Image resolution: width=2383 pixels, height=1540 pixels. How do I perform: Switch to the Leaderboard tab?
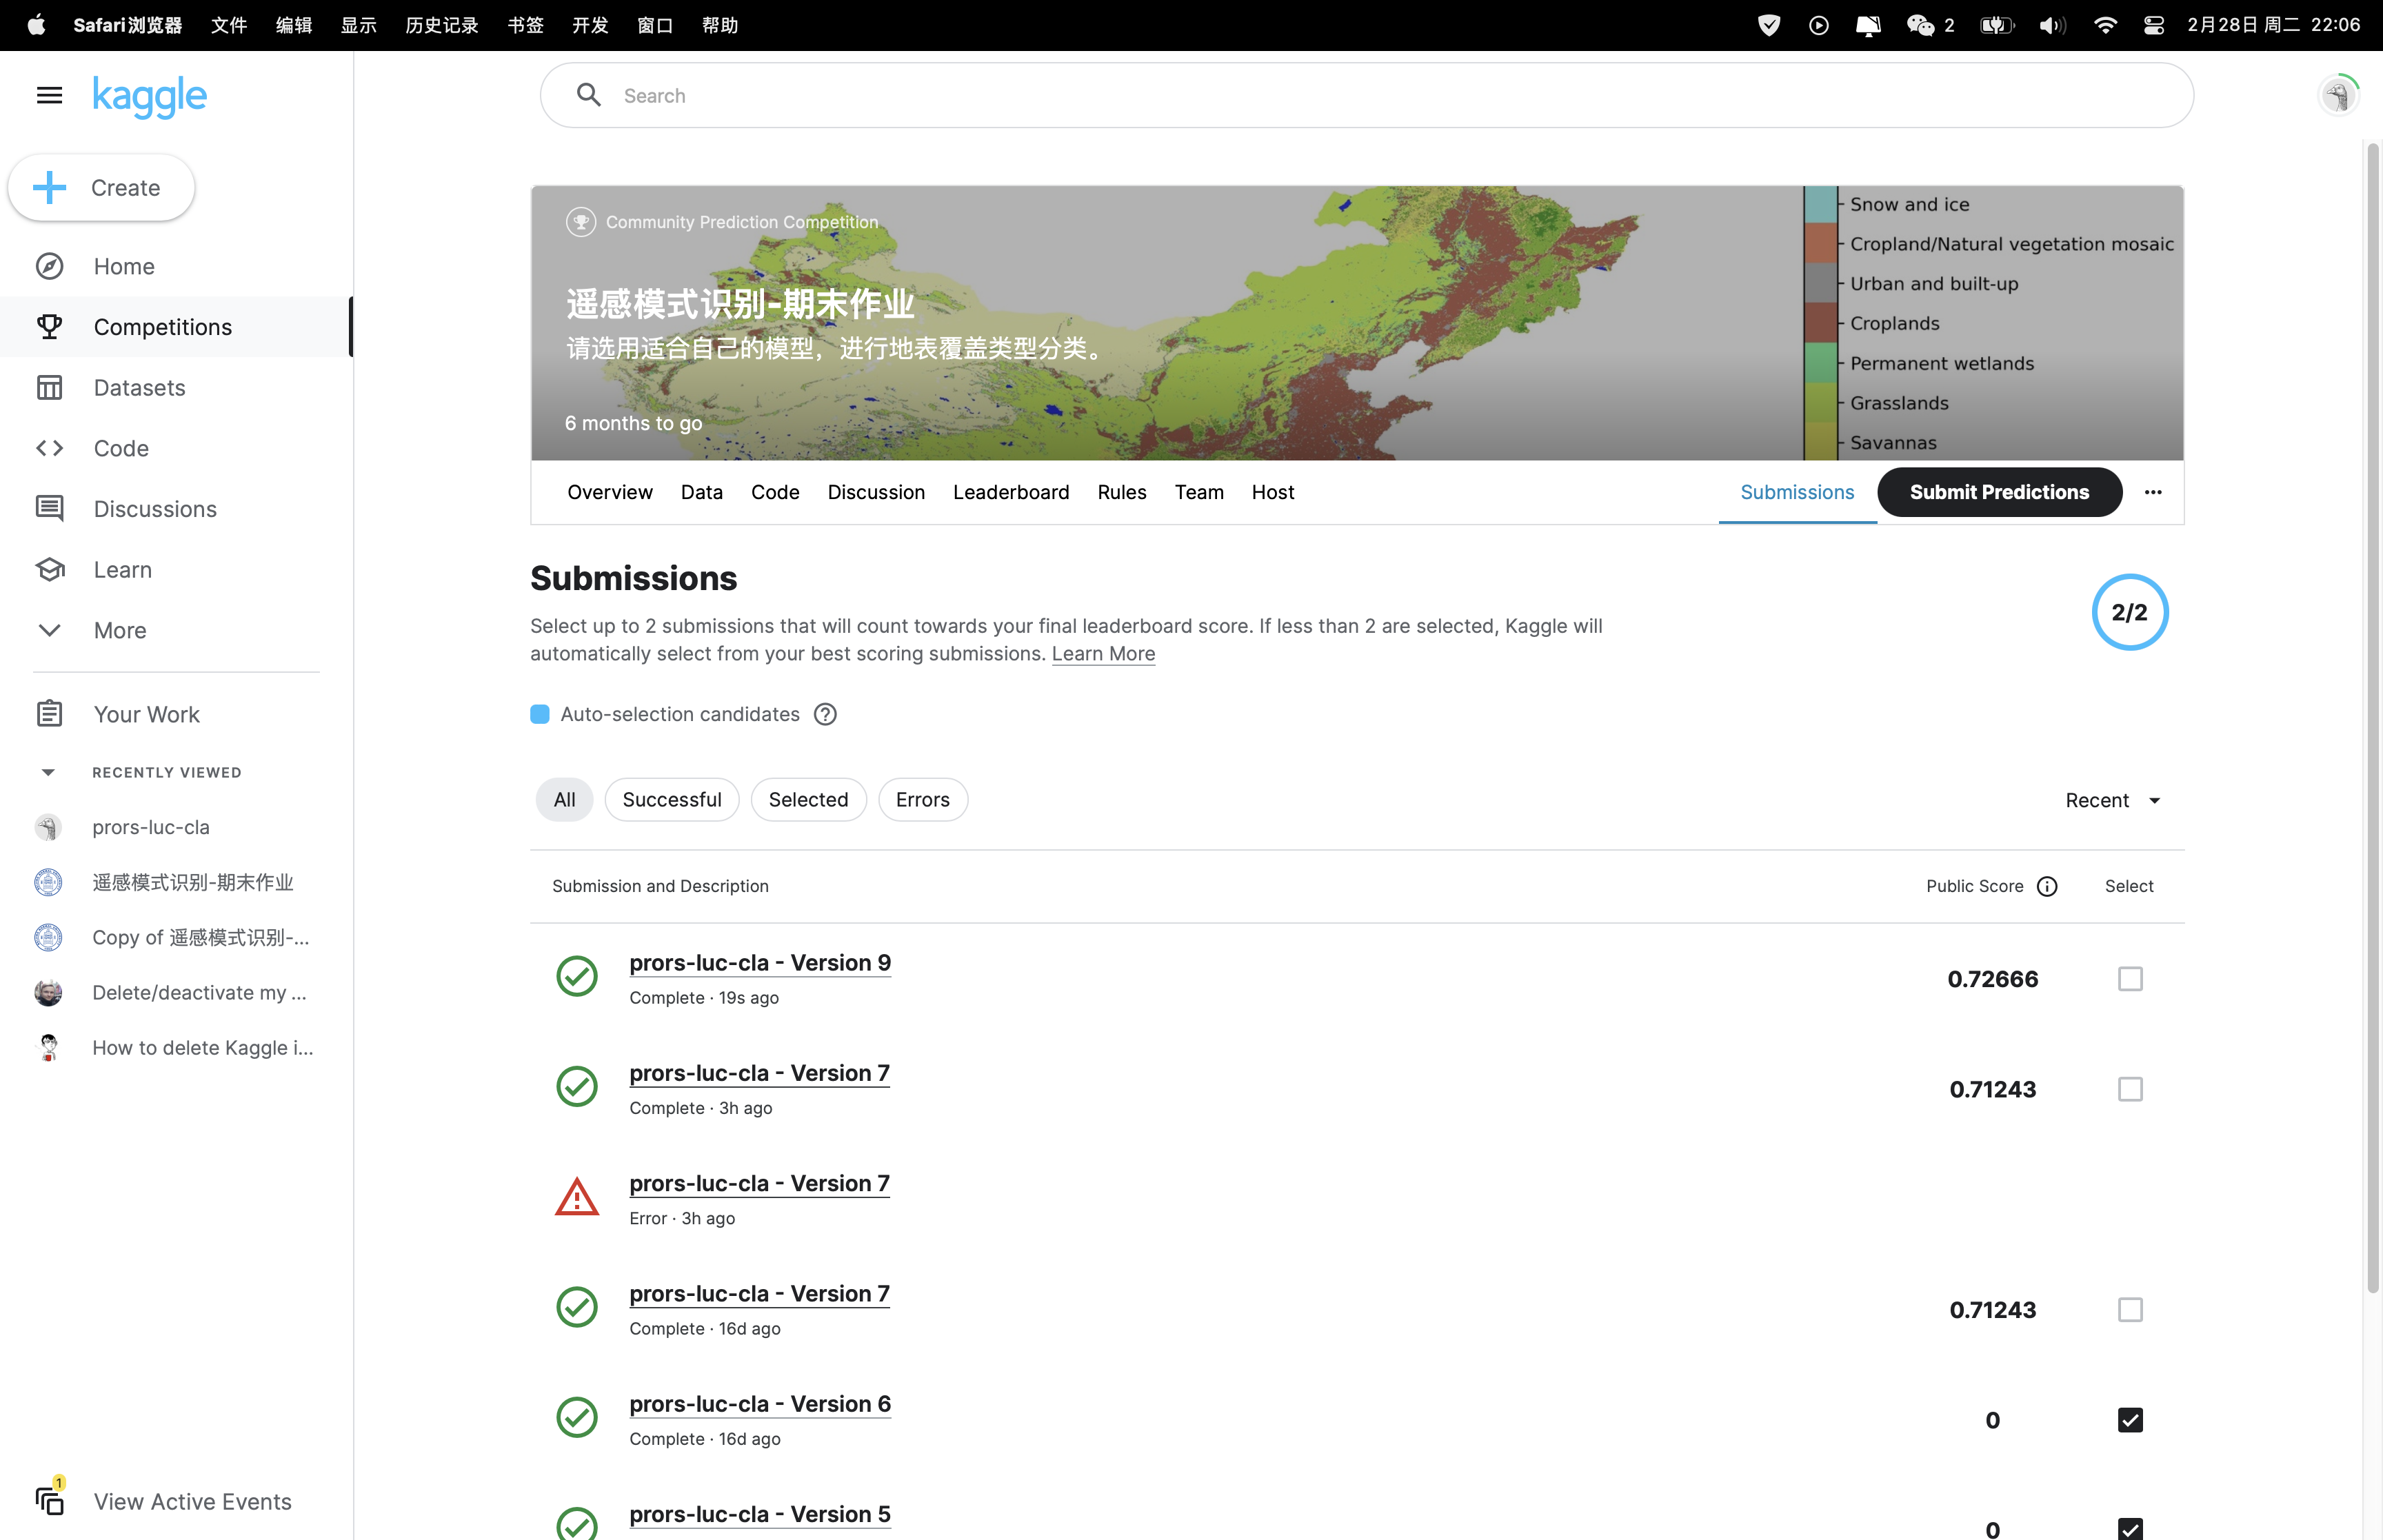(x=1011, y=492)
